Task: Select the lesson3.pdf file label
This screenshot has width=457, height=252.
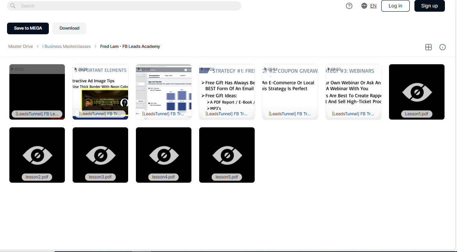Action: (x=100, y=177)
